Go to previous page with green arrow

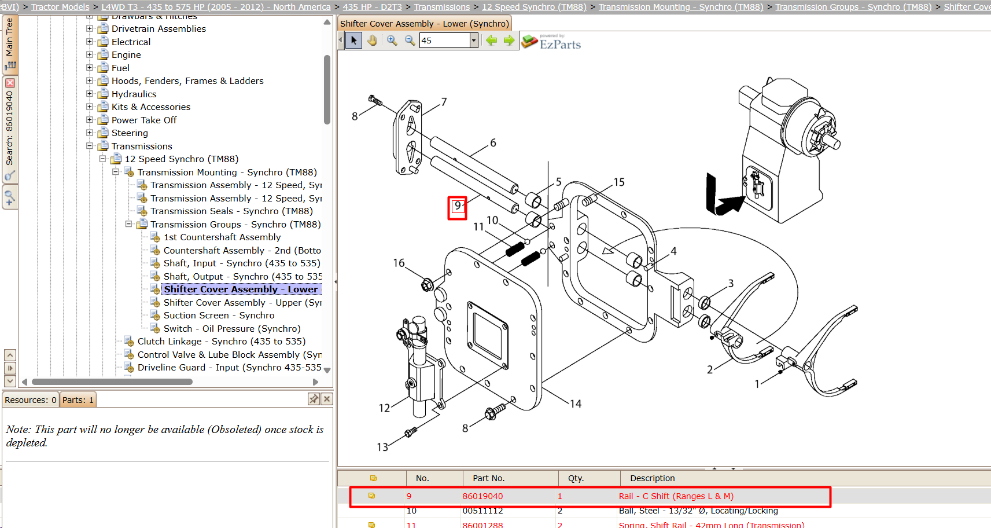coord(491,41)
